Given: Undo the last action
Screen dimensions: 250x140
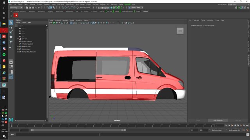Looking at the screenshot, I should pos(36,7).
